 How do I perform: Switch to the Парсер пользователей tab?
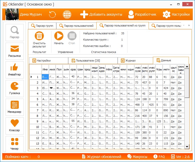(76, 26)
